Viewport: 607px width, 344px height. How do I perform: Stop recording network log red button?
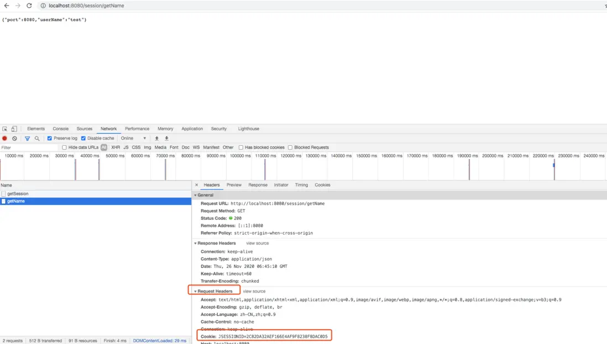pyautogui.click(x=4, y=139)
